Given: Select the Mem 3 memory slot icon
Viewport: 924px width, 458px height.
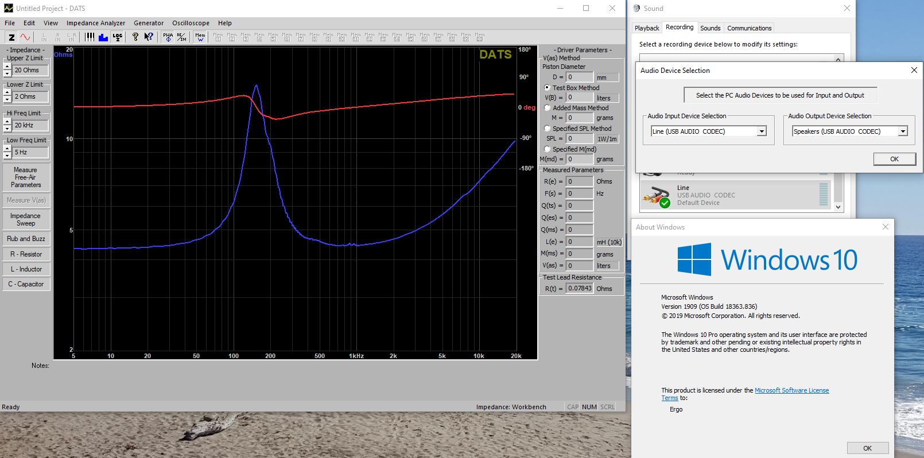Looking at the screenshot, I should coord(246,37).
